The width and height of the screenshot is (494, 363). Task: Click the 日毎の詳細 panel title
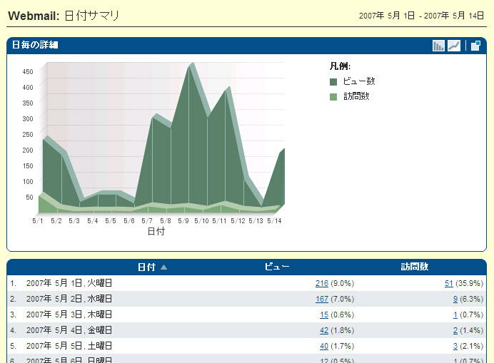pyautogui.click(x=35, y=45)
